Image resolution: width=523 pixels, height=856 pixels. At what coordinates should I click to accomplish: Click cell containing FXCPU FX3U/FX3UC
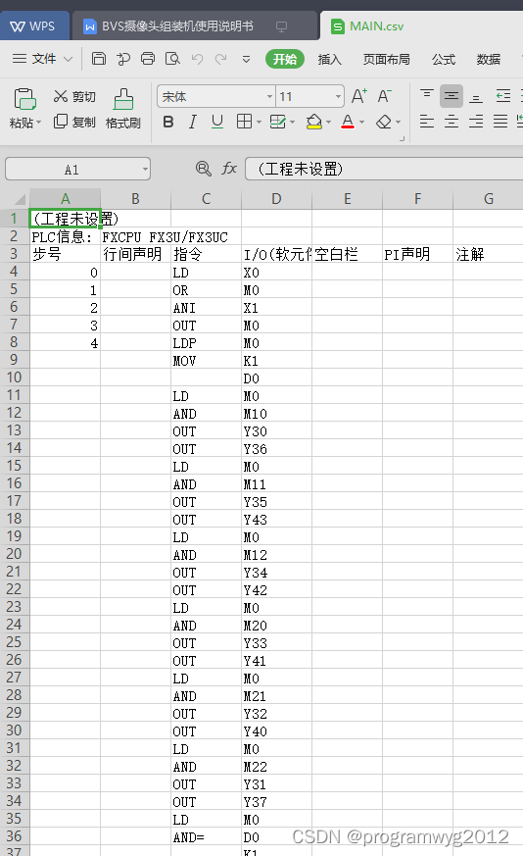[x=135, y=237]
